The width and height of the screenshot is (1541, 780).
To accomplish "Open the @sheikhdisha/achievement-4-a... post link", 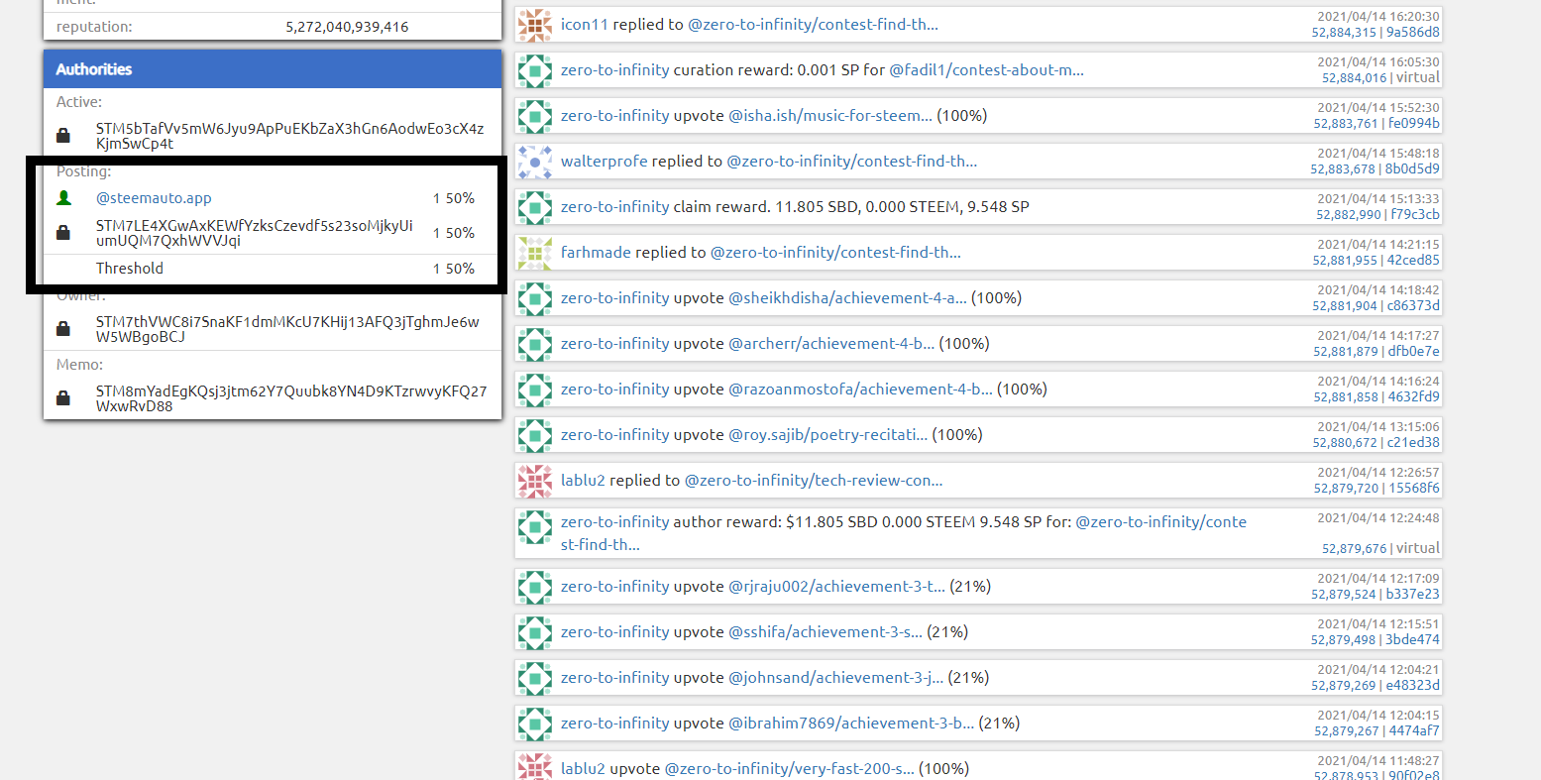I will (x=847, y=298).
